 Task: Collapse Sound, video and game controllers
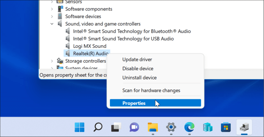pos(52,24)
